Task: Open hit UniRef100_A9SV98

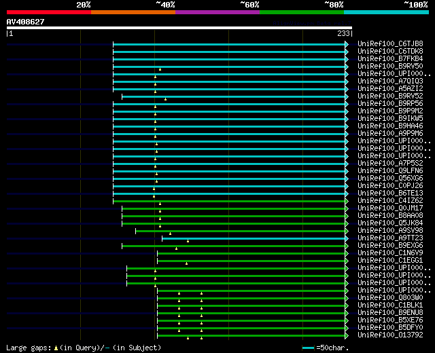Action: tap(390, 231)
